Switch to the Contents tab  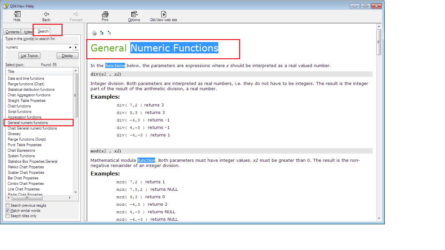[x=12, y=32]
